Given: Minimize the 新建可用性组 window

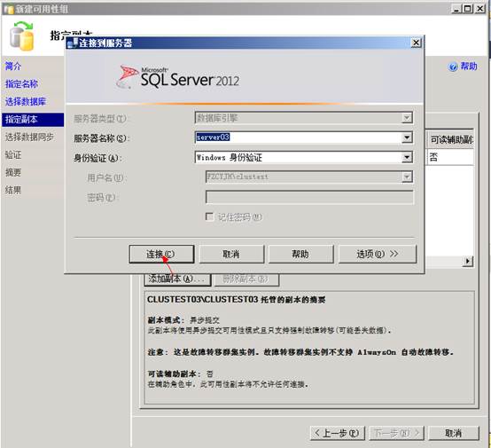Looking at the screenshot, I should (x=456, y=9).
